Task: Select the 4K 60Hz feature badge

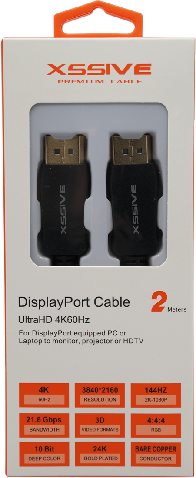Action: point(44,395)
